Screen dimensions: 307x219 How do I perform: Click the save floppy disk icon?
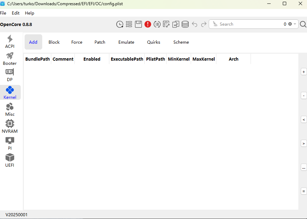pos(138,24)
